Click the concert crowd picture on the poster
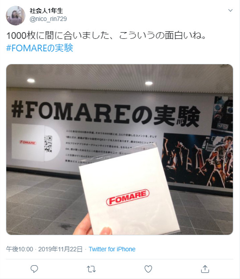This screenshot has width=240, height=279. click(x=198, y=160)
